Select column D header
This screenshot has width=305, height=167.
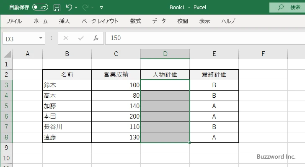pyautogui.click(x=165, y=54)
